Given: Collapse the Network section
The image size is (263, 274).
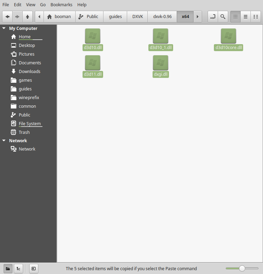Looking at the screenshot, I should click(4, 140).
